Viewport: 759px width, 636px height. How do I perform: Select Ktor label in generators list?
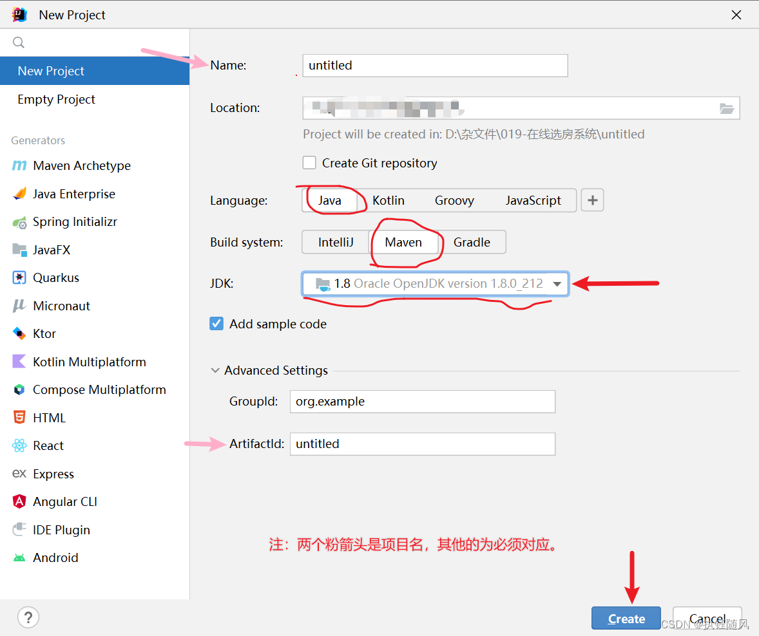44,333
